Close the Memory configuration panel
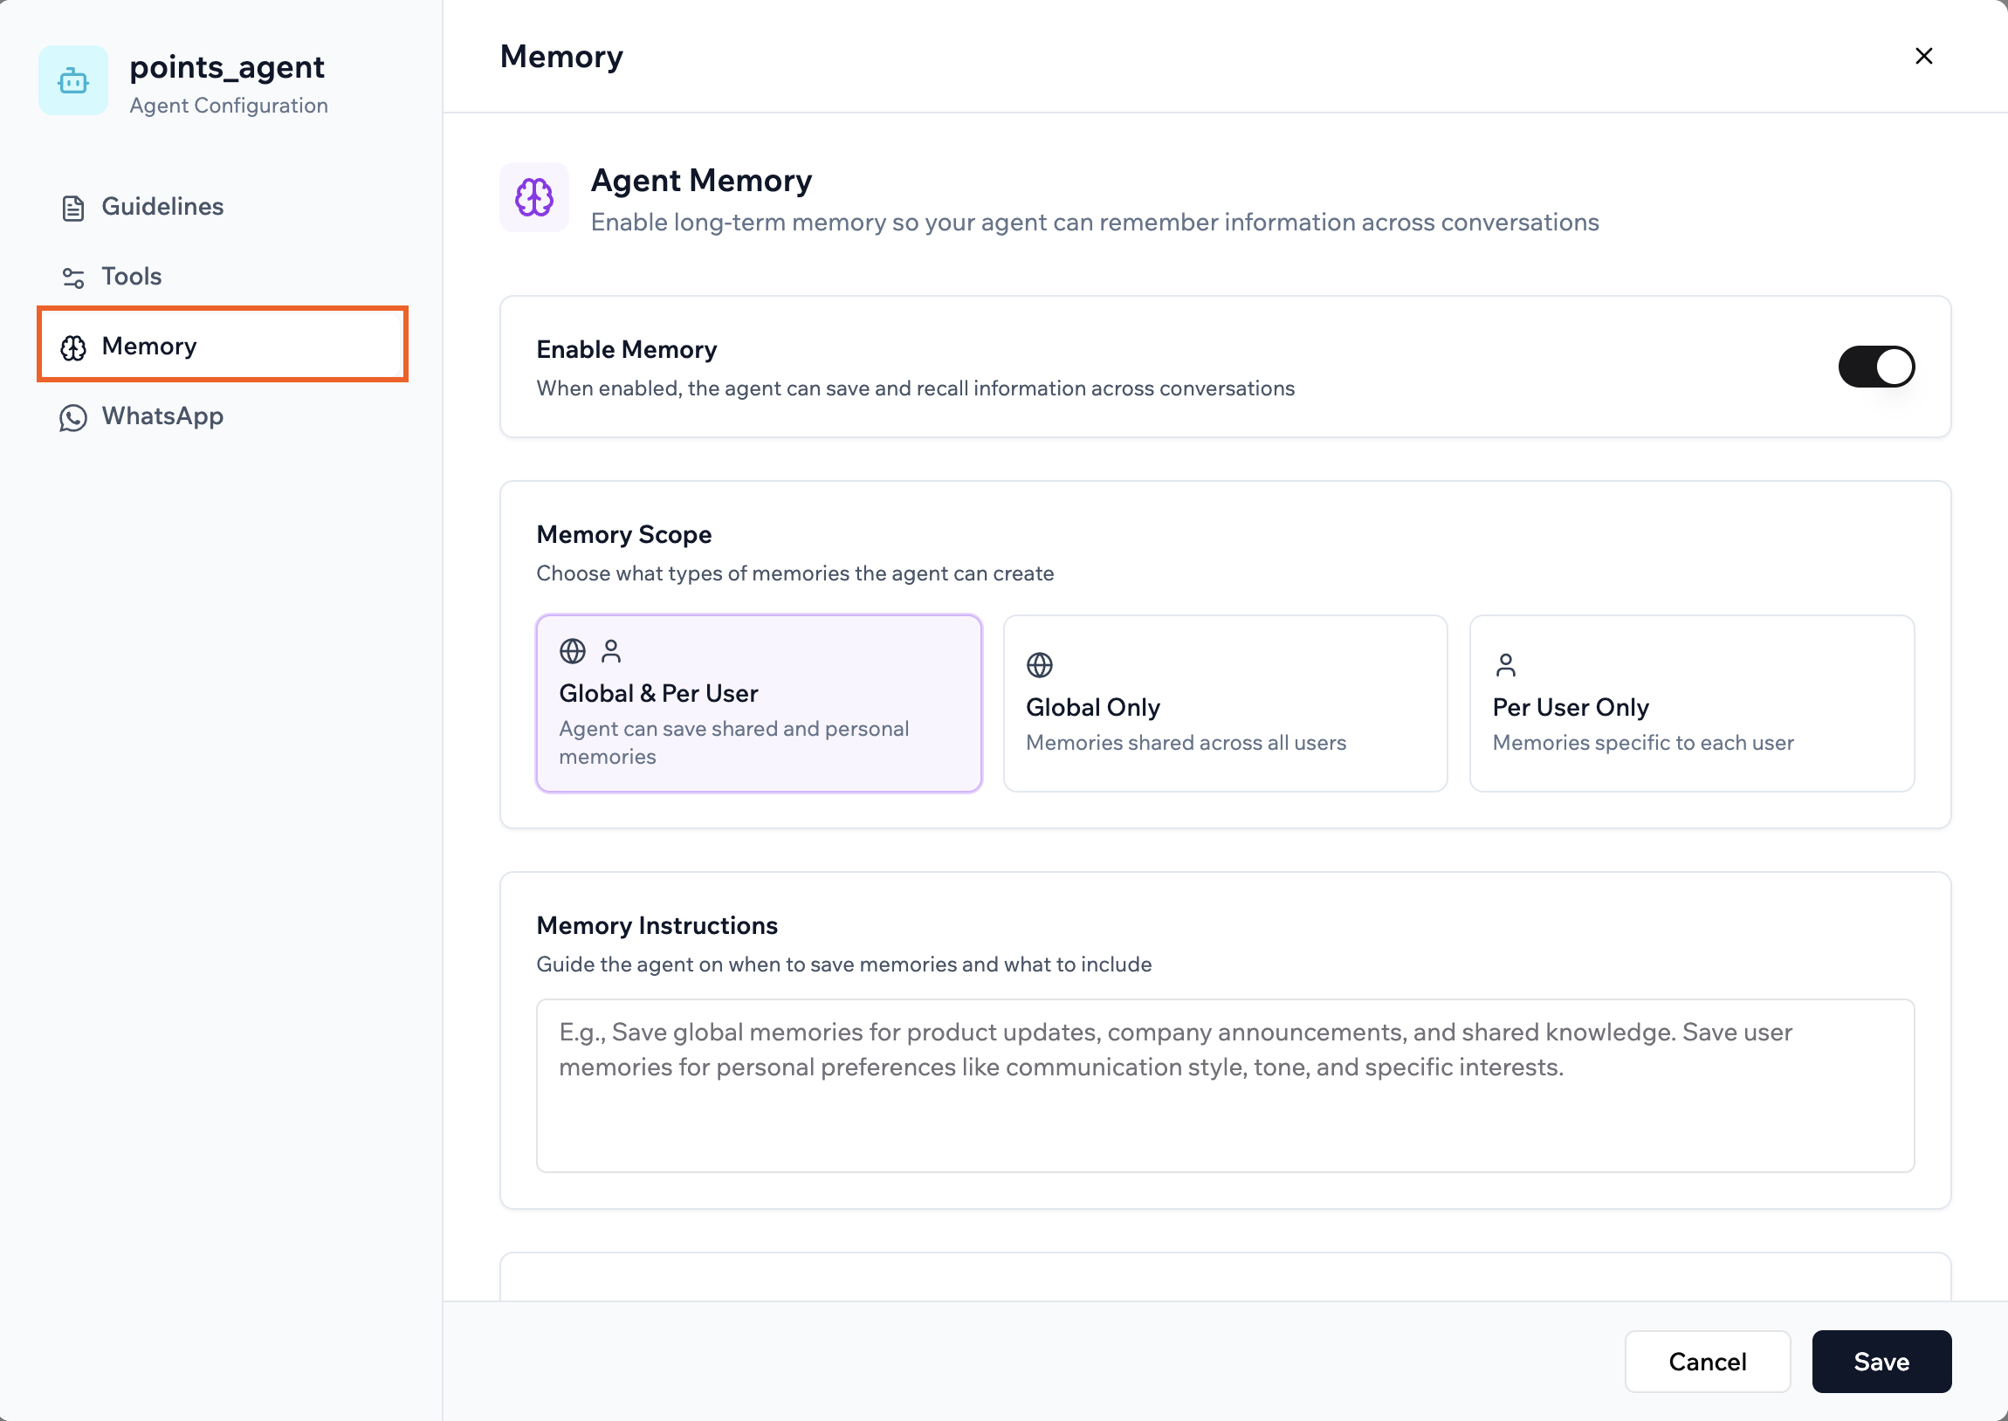 coord(1924,55)
